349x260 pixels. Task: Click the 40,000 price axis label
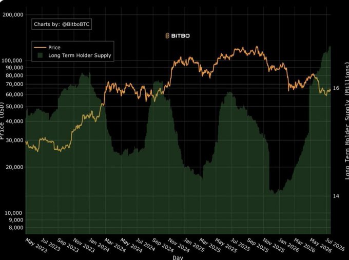point(14,121)
